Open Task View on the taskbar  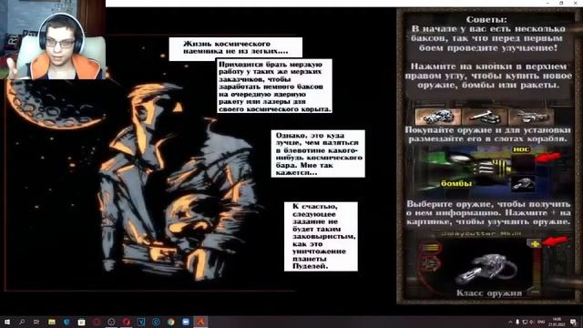[36, 322]
